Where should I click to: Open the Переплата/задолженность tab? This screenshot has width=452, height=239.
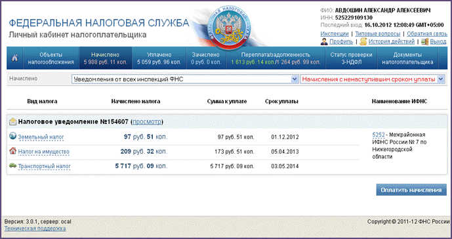276,58
